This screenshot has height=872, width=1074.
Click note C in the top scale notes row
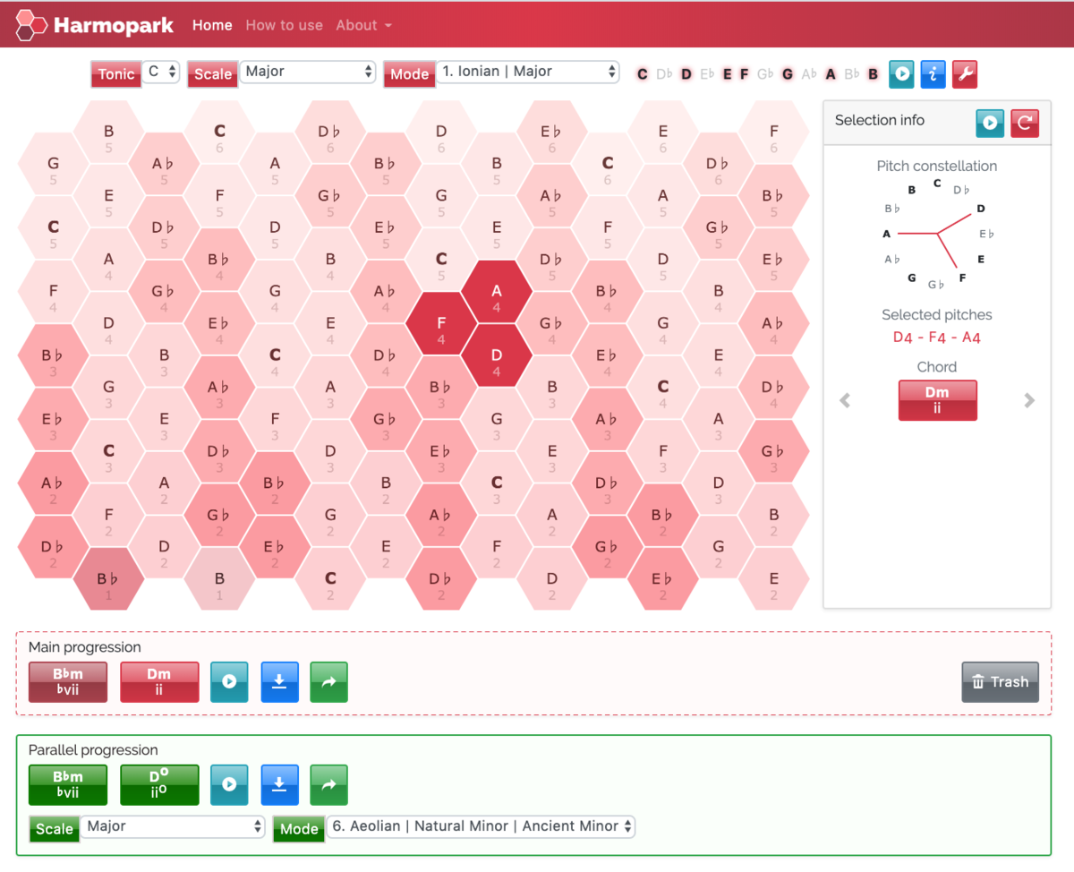point(642,74)
